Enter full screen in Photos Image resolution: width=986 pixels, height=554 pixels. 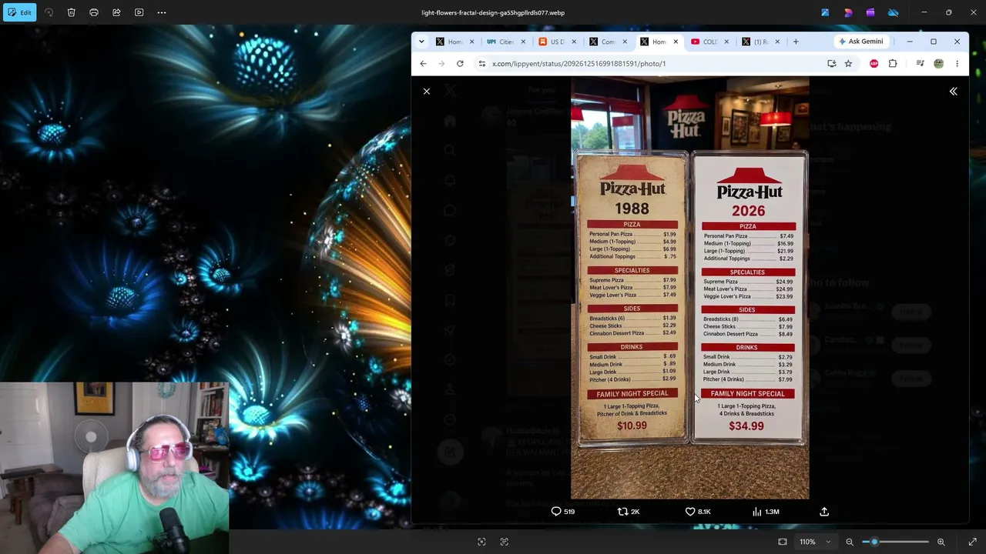(x=972, y=542)
